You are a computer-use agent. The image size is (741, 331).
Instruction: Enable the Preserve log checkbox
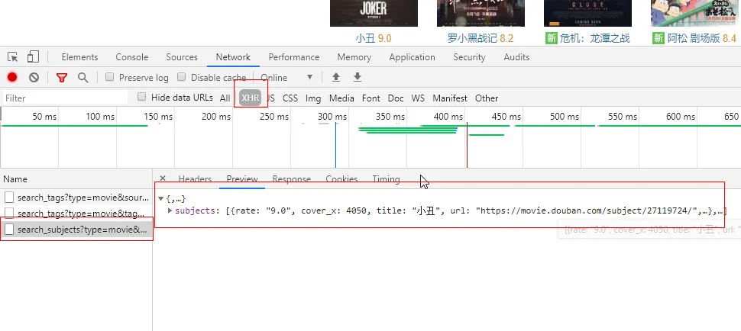tap(110, 78)
